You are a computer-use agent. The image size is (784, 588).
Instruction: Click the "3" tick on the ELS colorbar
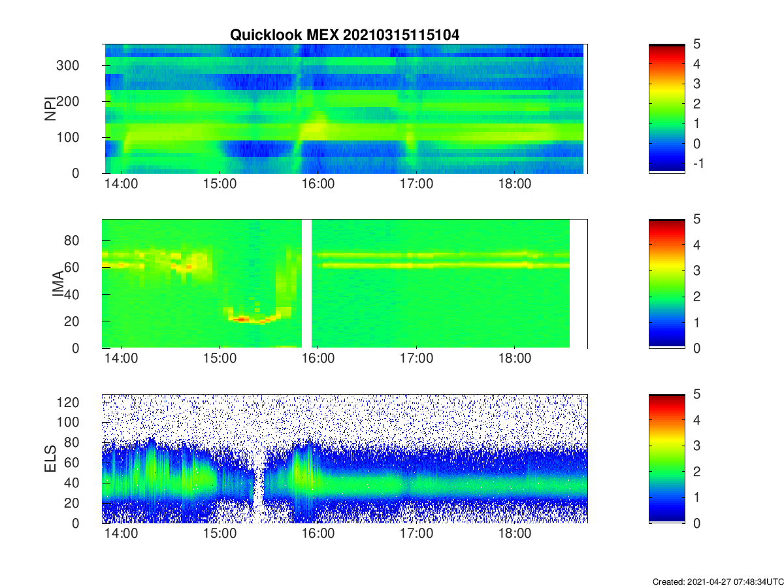[x=696, y=446]
